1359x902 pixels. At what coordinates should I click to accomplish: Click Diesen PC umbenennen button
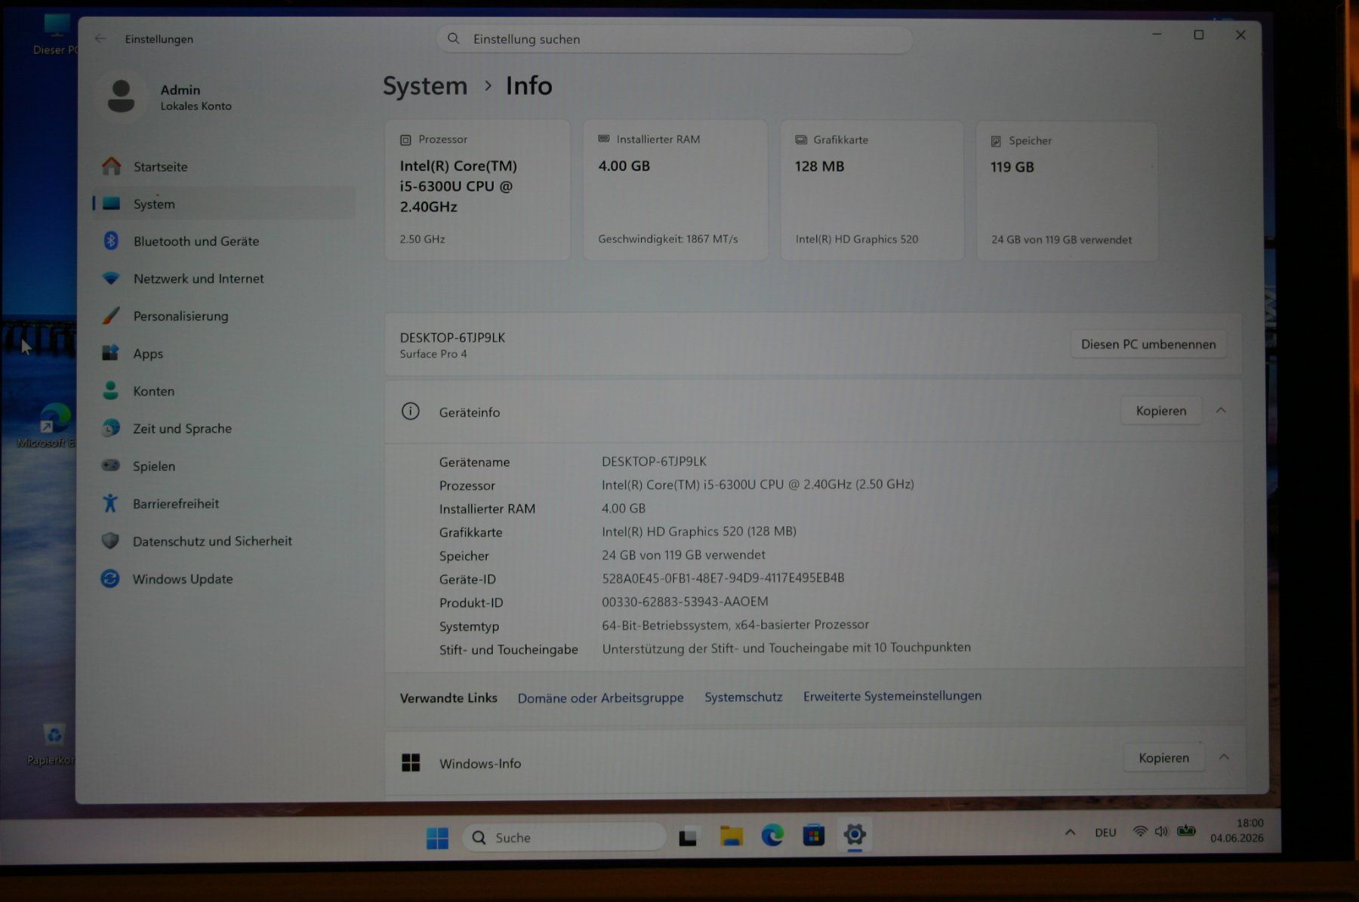coord(1148,344)
